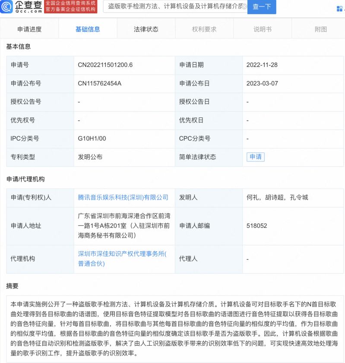
Task: Click the 简单法律状态 label cell
Action: 209,157
